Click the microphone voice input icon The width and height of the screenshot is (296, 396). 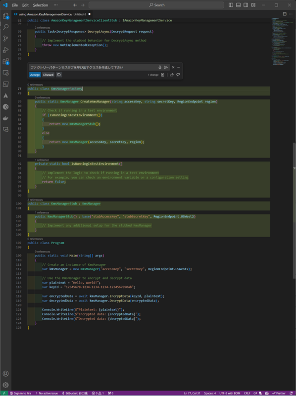[x=160, y=67]
